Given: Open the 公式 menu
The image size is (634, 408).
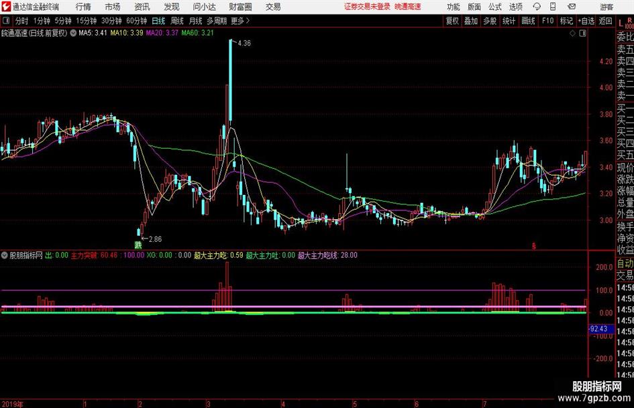Looking at the screenshot, I should click(494, 7).
